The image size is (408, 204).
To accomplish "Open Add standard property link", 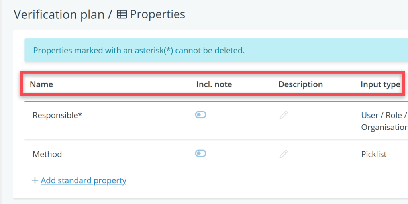I will pos(83,180).
